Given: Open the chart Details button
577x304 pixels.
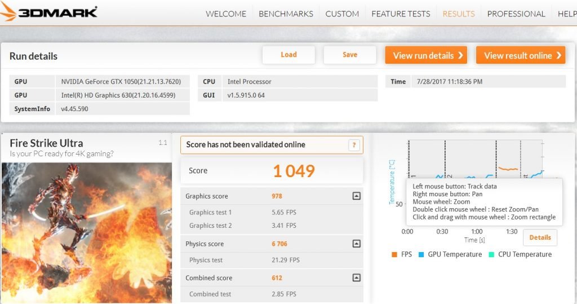Looking at the screenshot, I should (540, 237).
